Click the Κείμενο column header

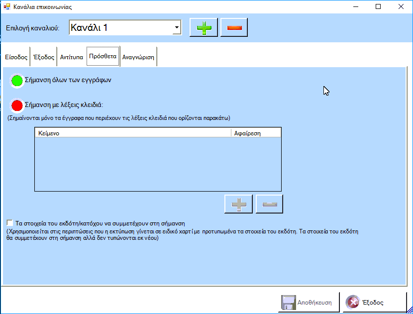[x=133, y=133]
